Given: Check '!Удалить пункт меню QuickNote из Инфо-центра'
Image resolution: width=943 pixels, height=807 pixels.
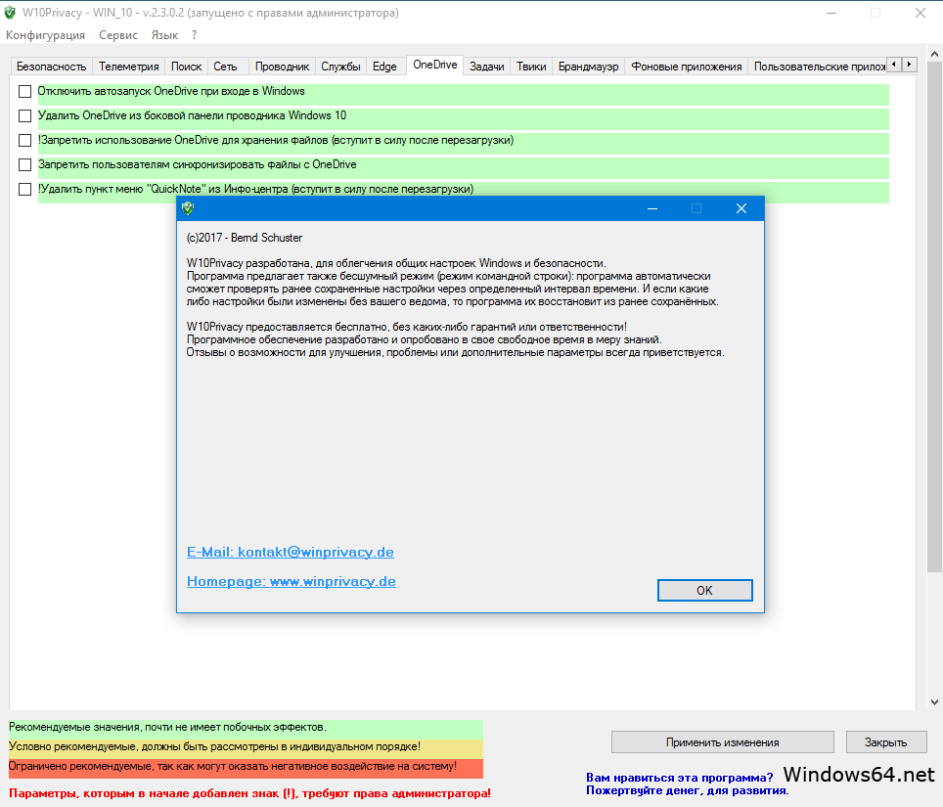Looking at the screenshot, I should click(x=24, y=190).
